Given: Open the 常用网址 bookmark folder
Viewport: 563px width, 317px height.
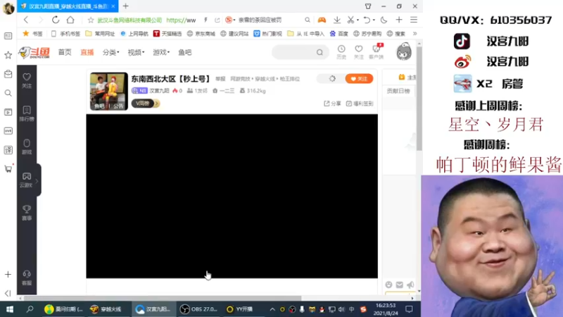Looking at the screenshot, I should (x=100, y=33).
